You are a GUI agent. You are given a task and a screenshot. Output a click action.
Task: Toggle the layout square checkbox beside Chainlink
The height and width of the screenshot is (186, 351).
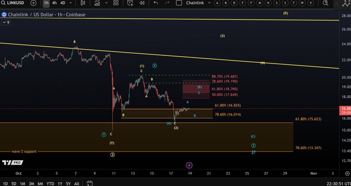pos(179,3)
